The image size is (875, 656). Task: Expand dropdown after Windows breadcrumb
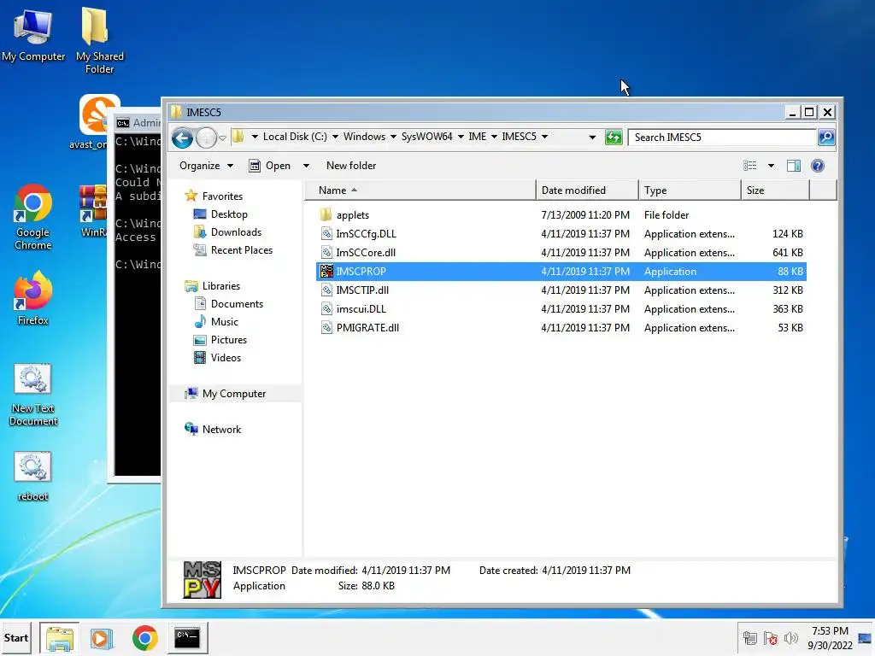pos(393,137)
